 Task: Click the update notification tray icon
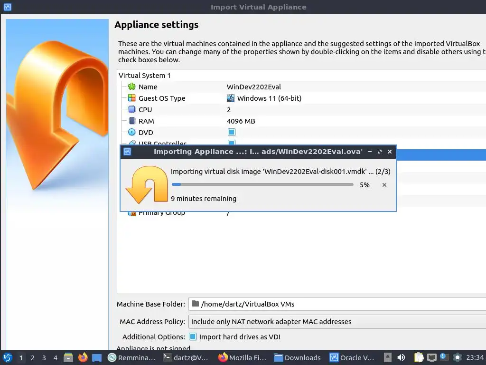[x=444, y=357]
